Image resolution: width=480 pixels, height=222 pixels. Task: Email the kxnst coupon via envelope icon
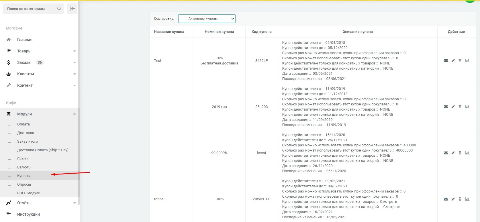click(446, 153)
